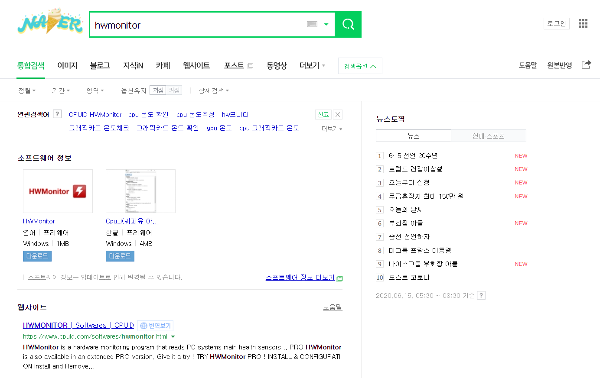Viewport: 600px width, 378px height.
Task: Set option retention to 꺼짐
Action: pos(158,90)
